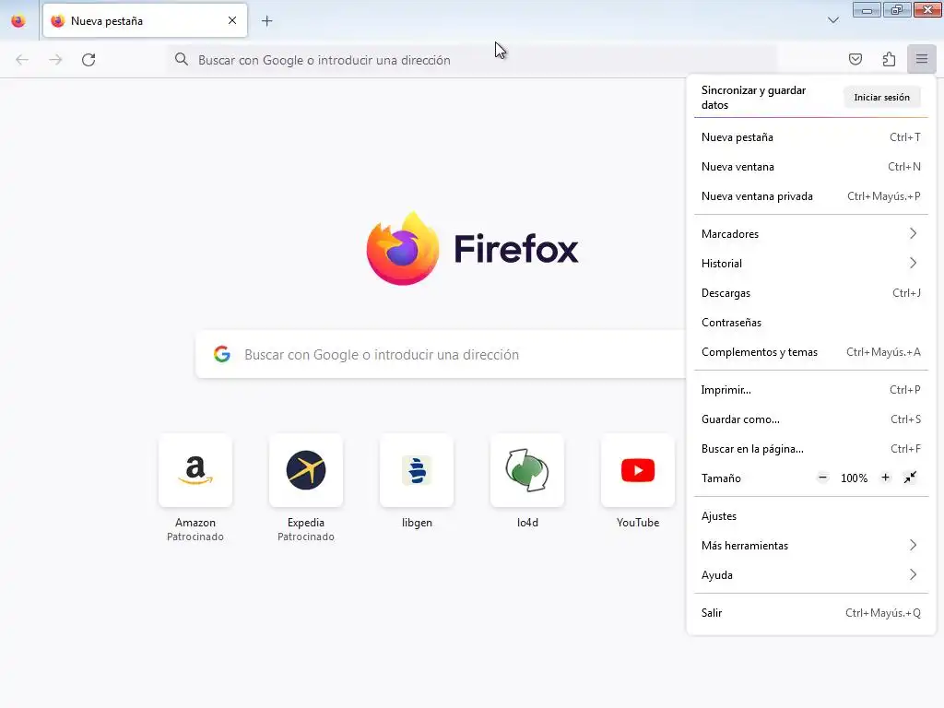
Task: Go forward one page
Action: point(55,60)
